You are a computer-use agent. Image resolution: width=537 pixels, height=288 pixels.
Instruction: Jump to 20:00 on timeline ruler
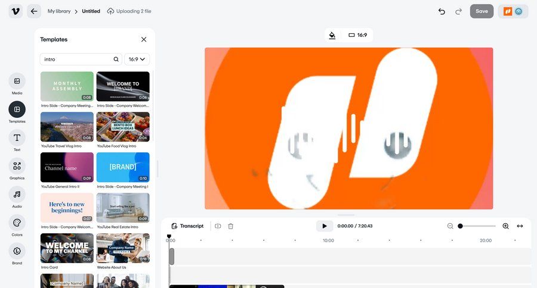(486, 240)
